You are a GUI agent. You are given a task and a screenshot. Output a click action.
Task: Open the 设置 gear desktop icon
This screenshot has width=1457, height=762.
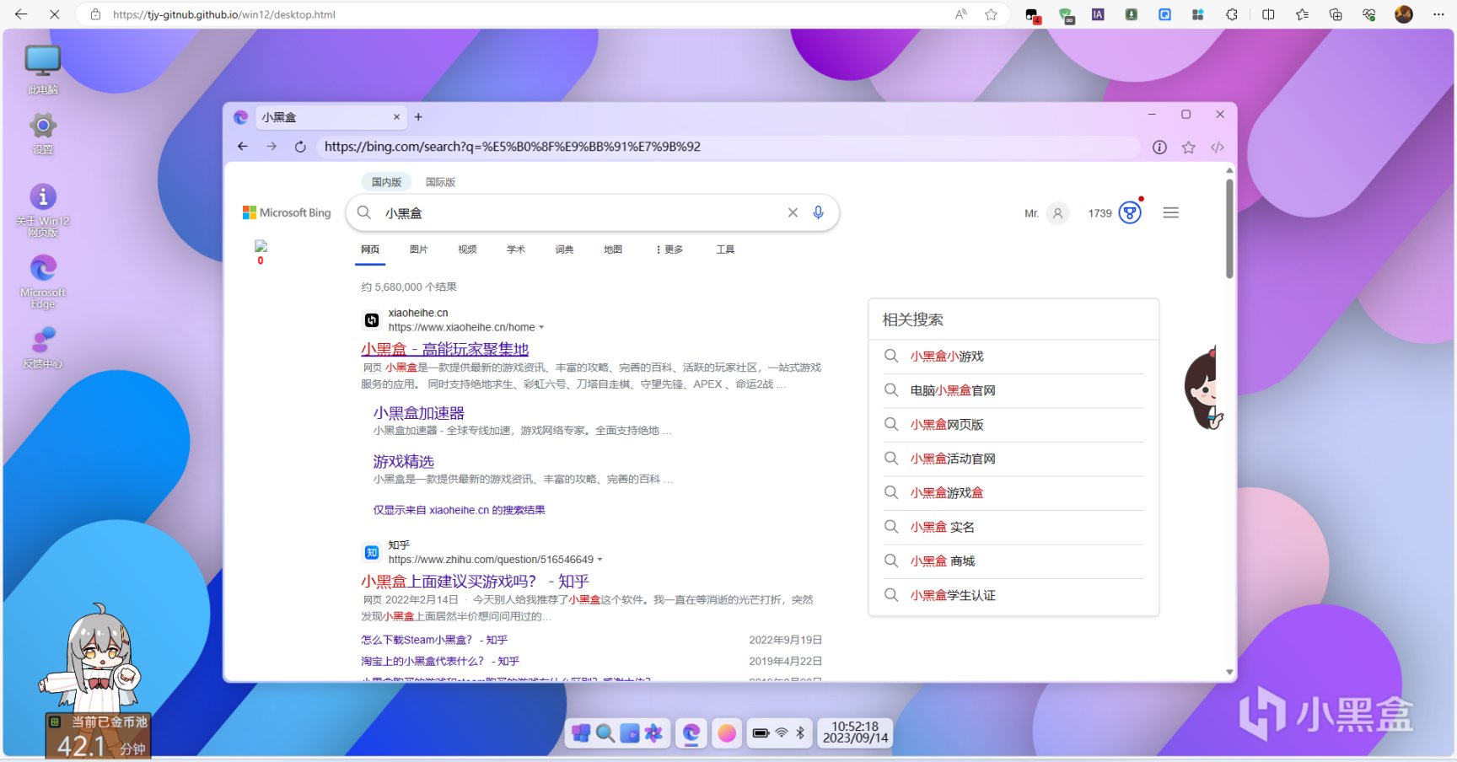[43, 133]
